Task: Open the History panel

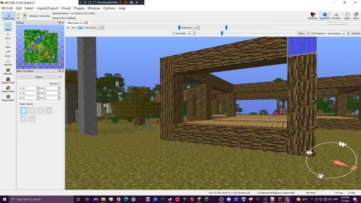Action: pos(347,16)
